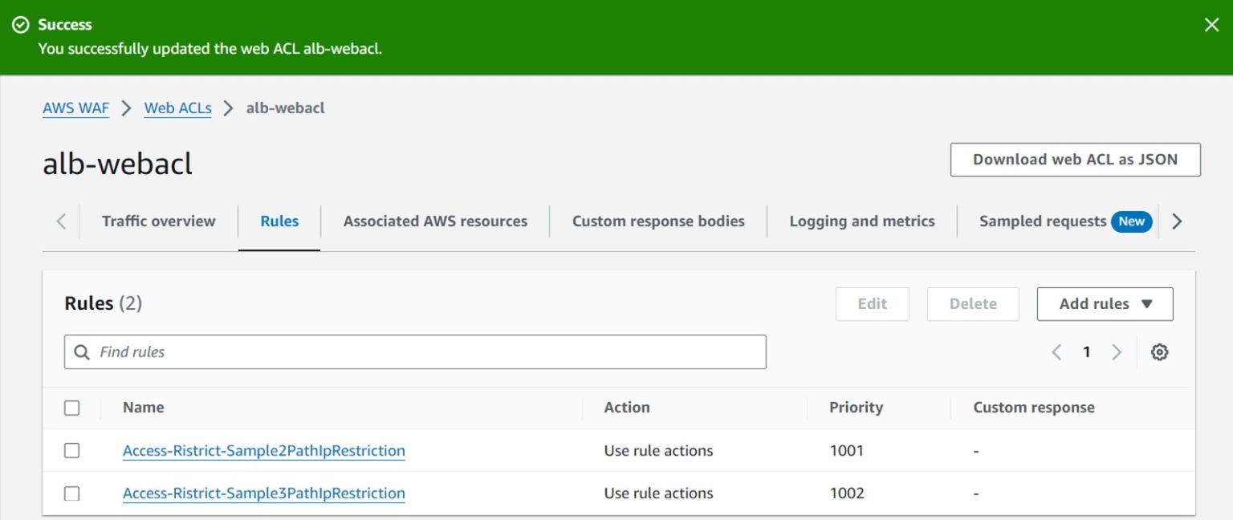
Task: Click the magnifying glass in Find rules
Action: [x=81, y=351]
